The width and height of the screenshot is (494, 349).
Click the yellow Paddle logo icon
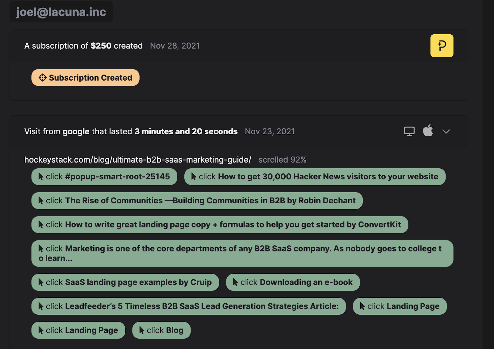[x=442, y=46]
